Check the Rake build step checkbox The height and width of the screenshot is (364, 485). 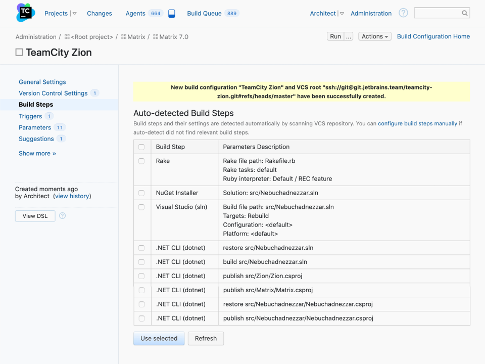[141, 161]
